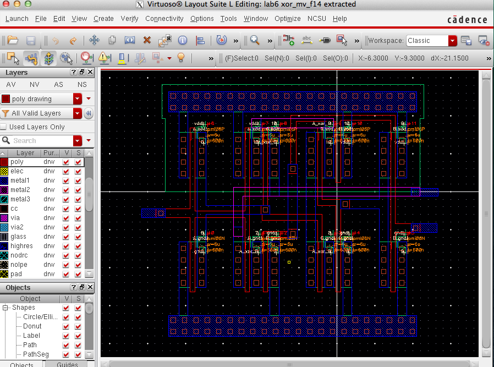
Task: Undo the last edit
Action: coord(54,40)
